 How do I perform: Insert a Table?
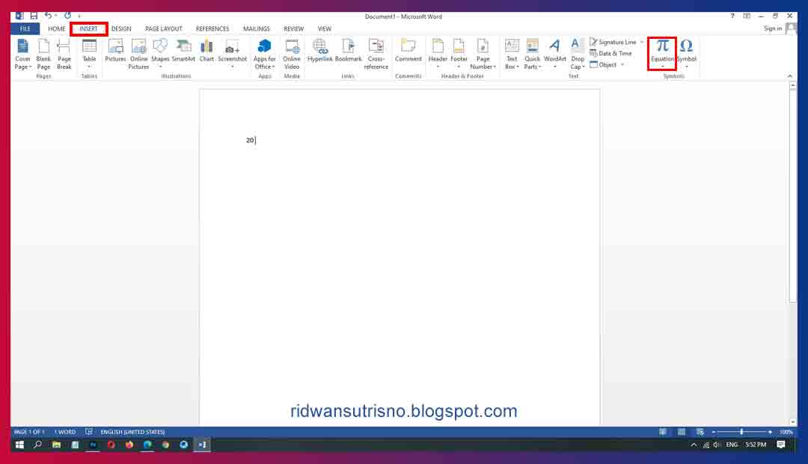(x=89, y=52)
